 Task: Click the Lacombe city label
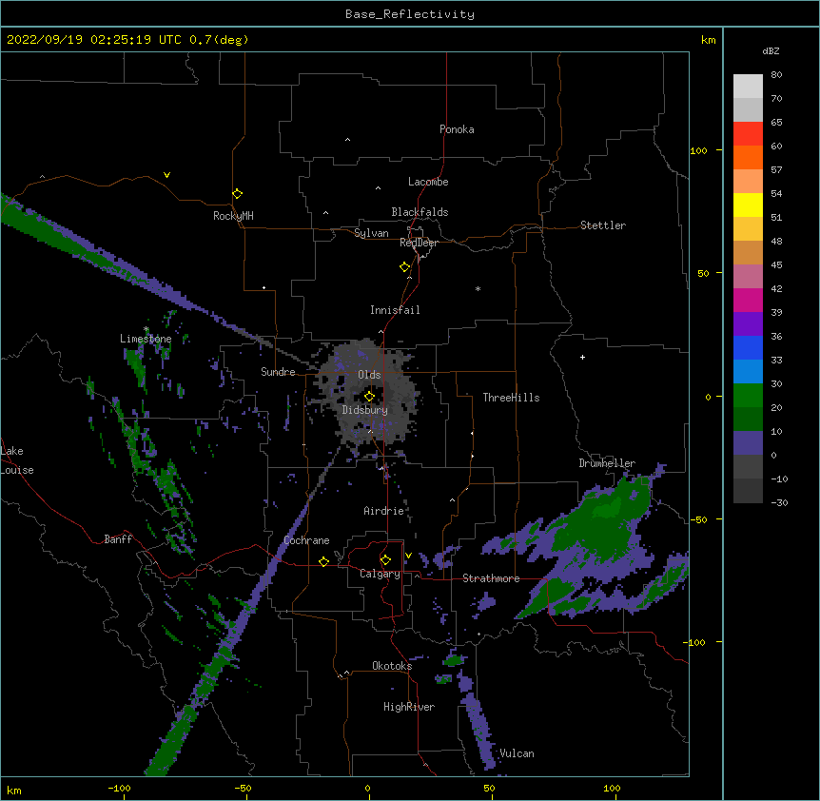[428, 182]
